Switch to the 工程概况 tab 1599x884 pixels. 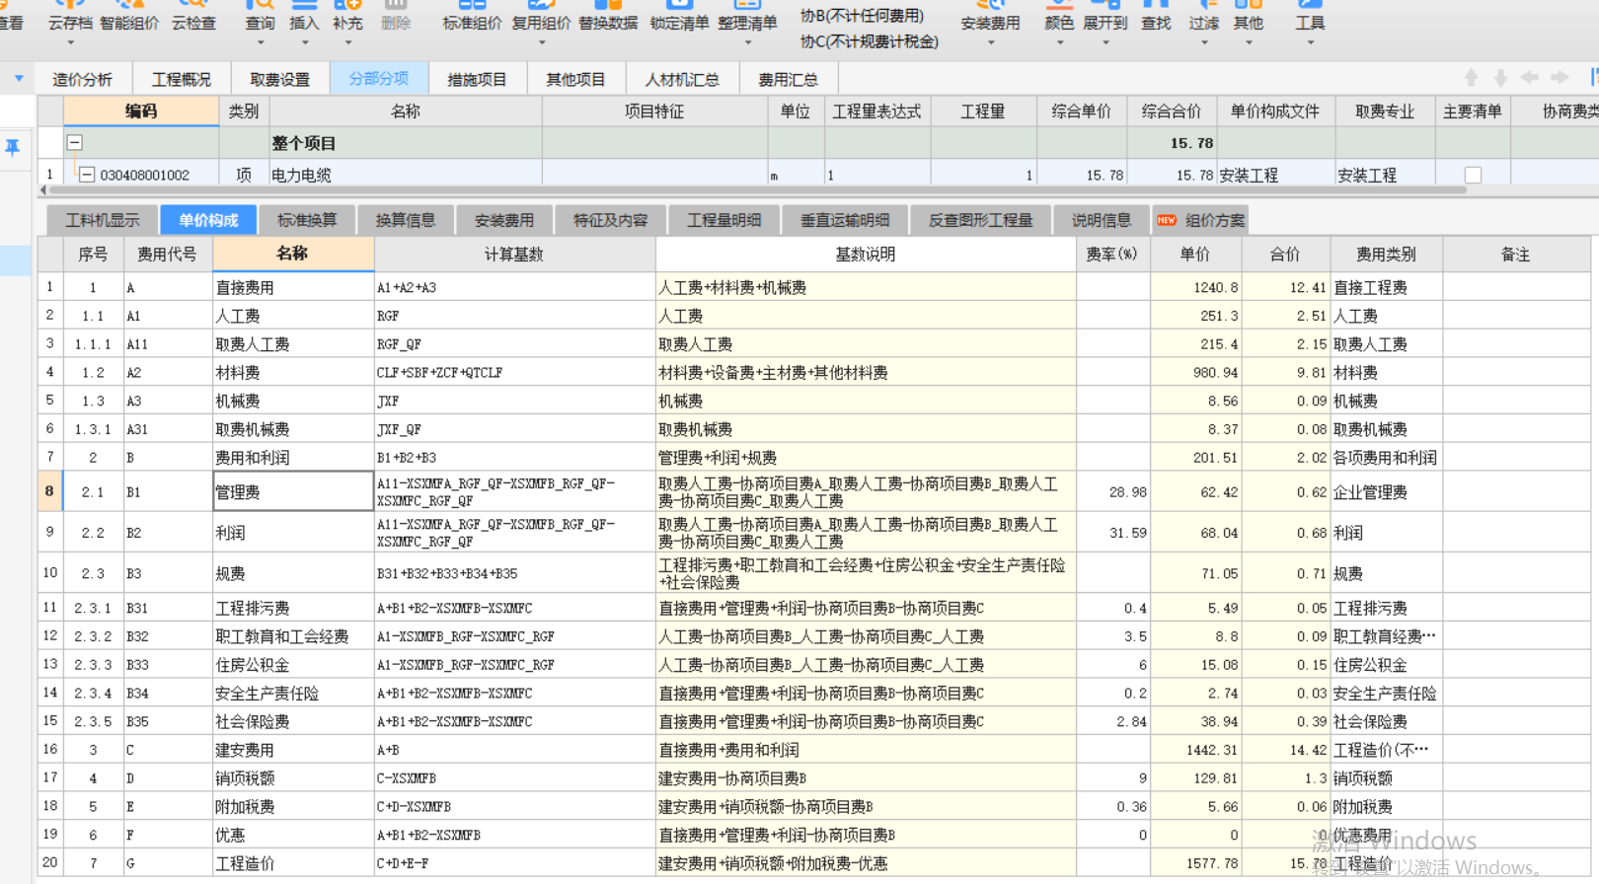coord(182,79)
